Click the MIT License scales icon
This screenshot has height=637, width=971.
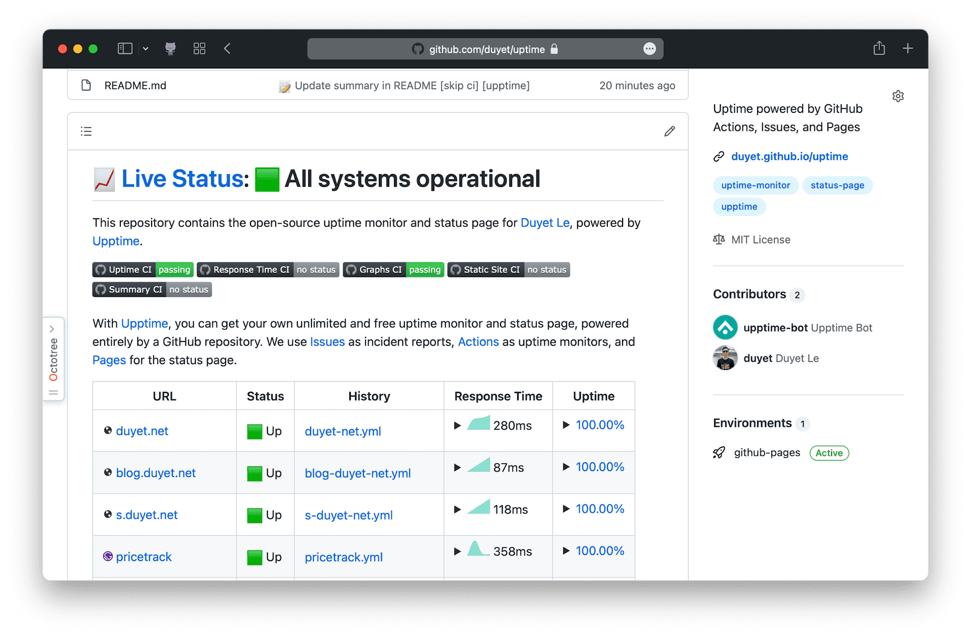pyautogui.click(x=719, y=239)
